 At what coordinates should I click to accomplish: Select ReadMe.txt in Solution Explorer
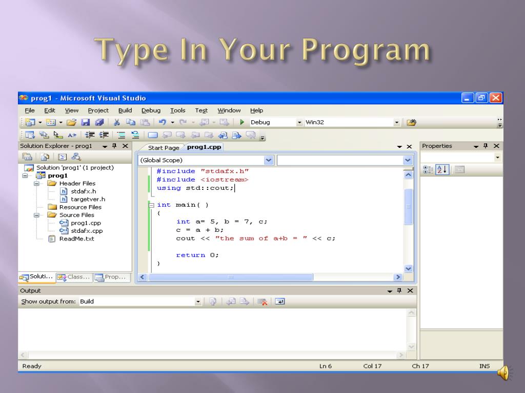click(77, 239)
